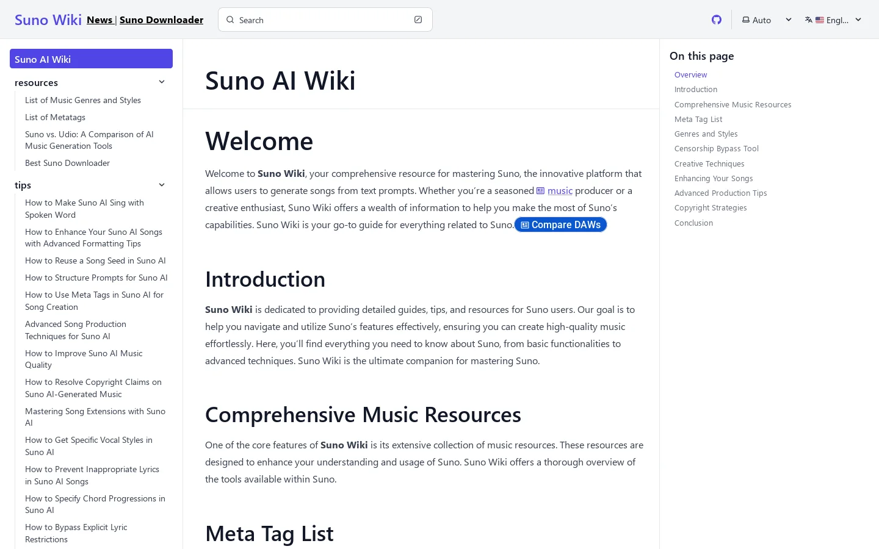This screenshot has height=549, width=879.
Task: Open How to Improve Suno AI Music Quality
Action: point(84,359)
